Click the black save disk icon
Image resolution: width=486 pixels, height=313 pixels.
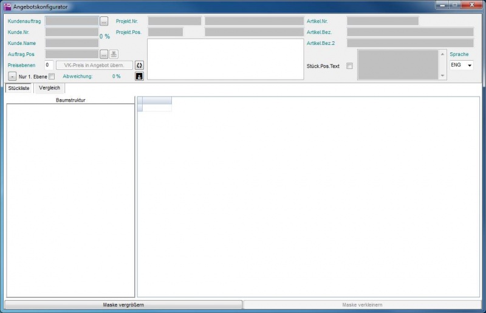(139, 76)
